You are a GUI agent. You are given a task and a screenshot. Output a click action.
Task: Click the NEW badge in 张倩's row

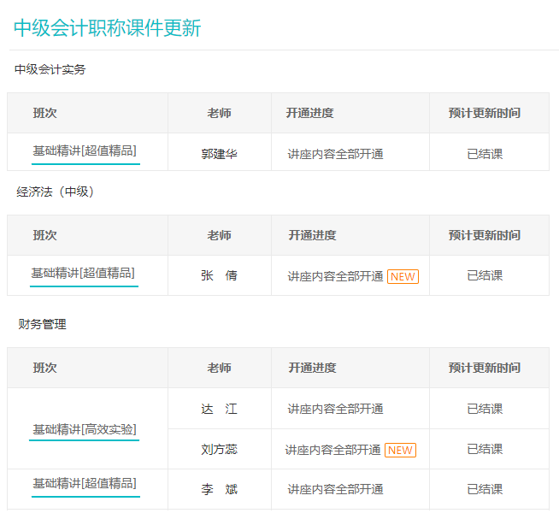pos(403,276)
